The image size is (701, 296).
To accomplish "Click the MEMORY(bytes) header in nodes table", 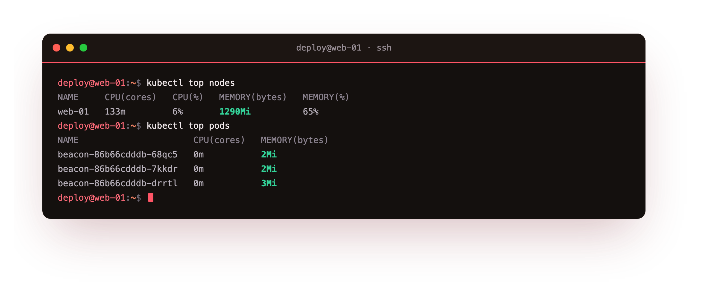I will [253, 97].
